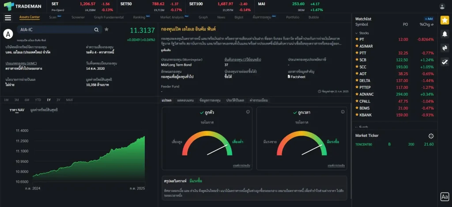Select the 6M chart range
Screen dimensions: 452x207
[x=27, y=100]
